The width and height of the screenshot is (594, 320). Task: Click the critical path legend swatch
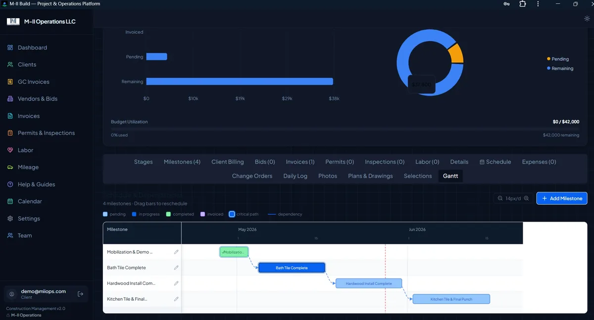tap(232, 214)
